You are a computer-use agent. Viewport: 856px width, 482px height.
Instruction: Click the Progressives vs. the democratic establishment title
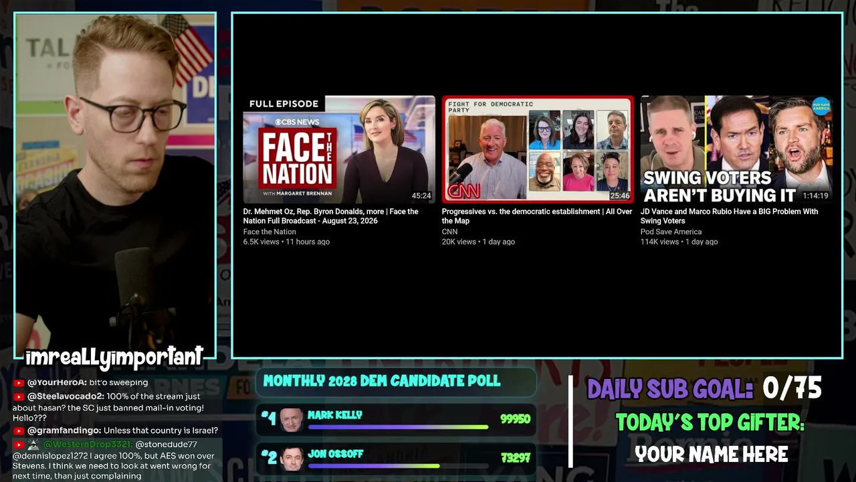click(537, 216)
